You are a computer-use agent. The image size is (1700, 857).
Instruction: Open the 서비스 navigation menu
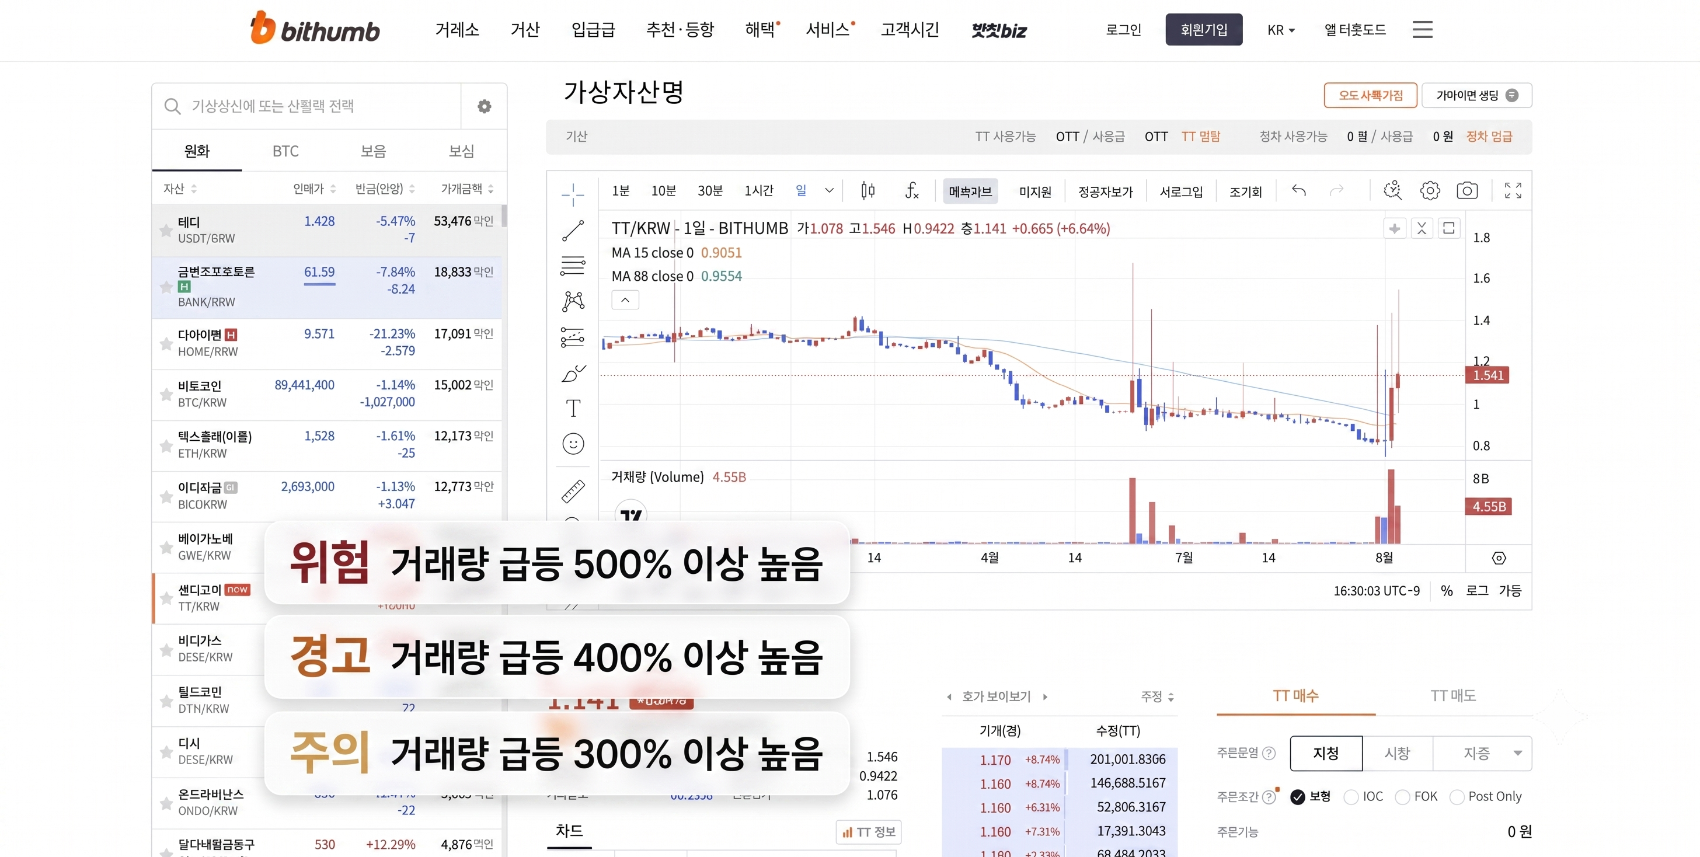coord(828,30)
